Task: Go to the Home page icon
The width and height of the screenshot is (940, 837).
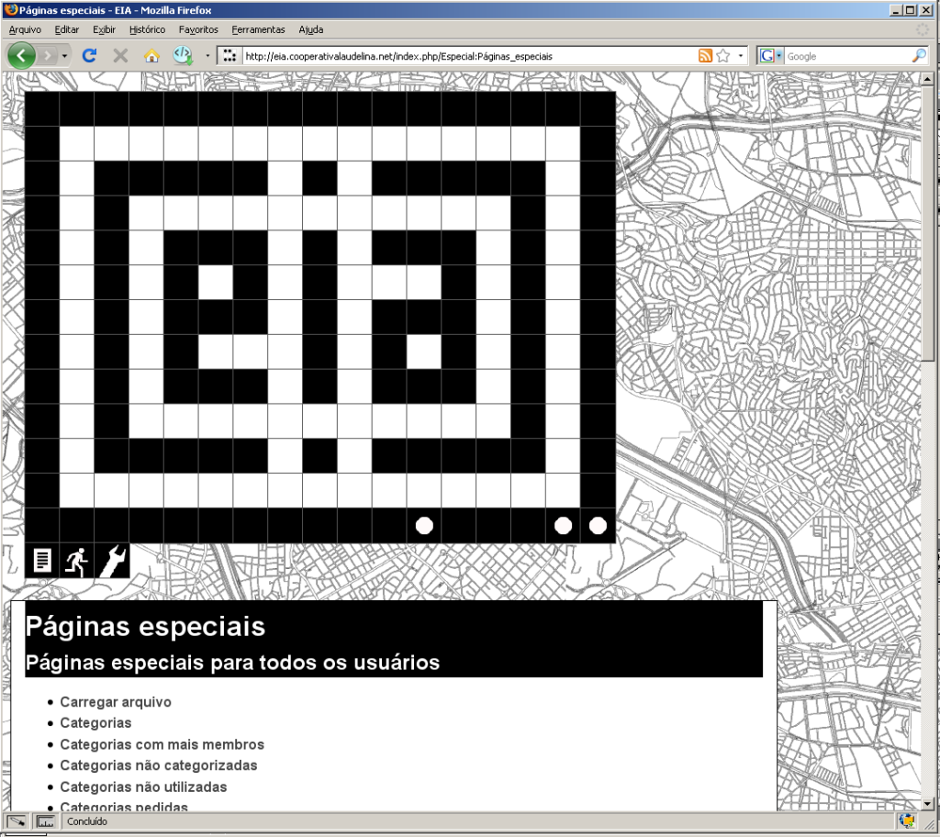Action: pyautogui.click(x=151, y=56)
